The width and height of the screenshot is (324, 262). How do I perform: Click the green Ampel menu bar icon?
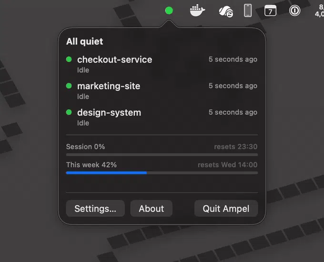click(169, 10)
